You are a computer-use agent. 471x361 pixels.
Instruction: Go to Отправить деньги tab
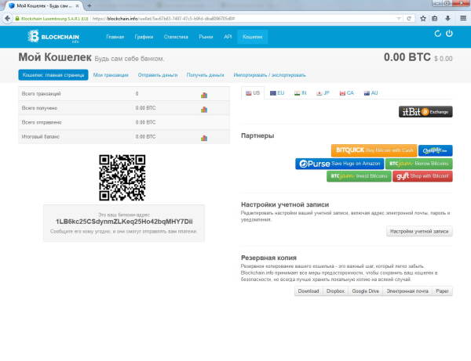tap(158, 74)
